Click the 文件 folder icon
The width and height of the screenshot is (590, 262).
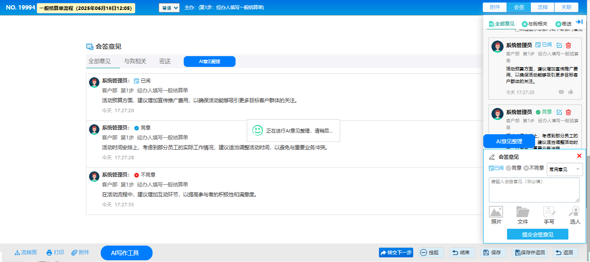(x=523, y=211)
